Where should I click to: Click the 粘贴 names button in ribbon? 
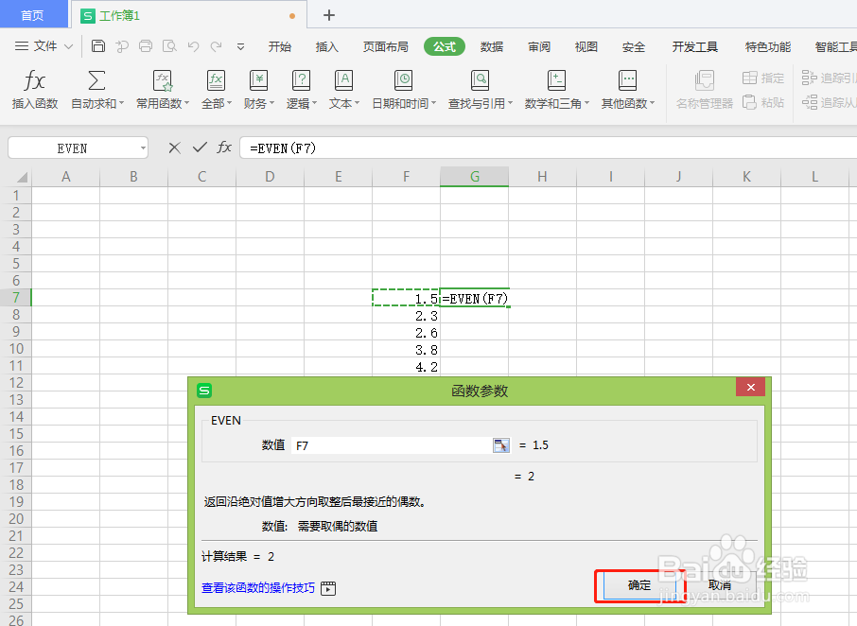[x=763, y=102]
